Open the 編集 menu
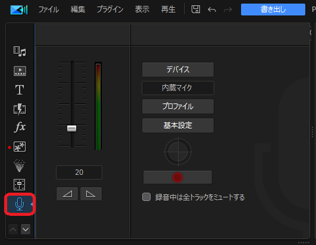Screen dimensions: 316x245 (x=78, y=10)
